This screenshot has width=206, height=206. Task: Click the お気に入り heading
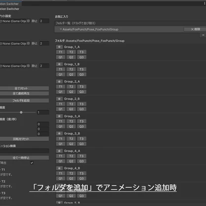tap(62, 16)
